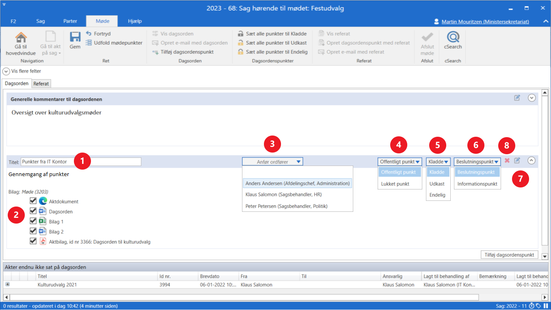Uncheck the Aktdokument attachment checkbox
Viewport: 551px width, 310px height.
tap(33, 201)
